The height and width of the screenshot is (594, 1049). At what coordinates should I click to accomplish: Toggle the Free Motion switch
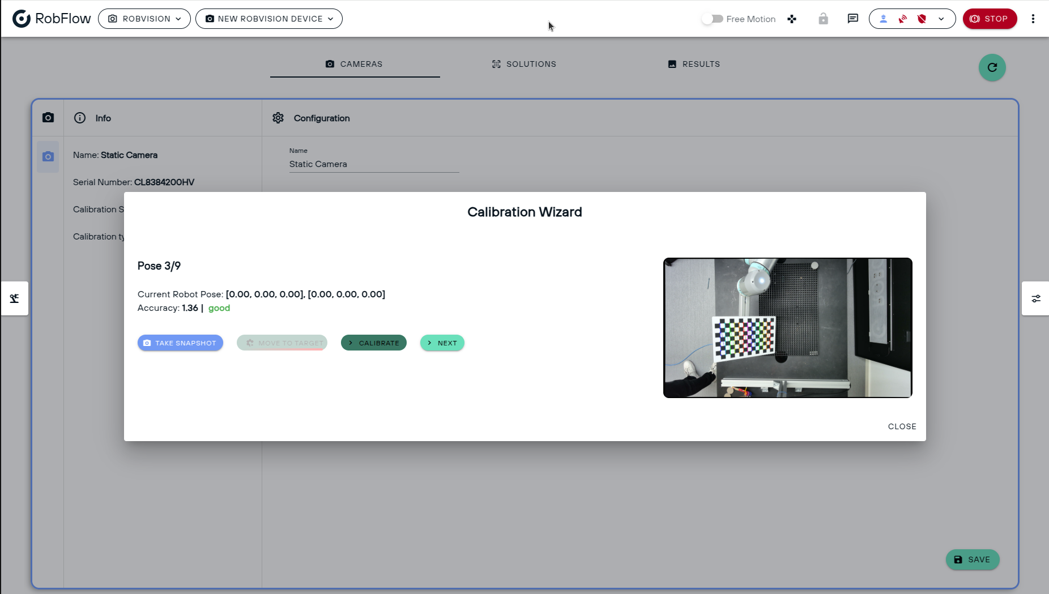click(x=713, y=19)
